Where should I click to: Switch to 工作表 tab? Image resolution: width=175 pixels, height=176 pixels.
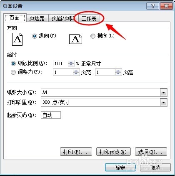pyautogui.click(x=89, y=18)
